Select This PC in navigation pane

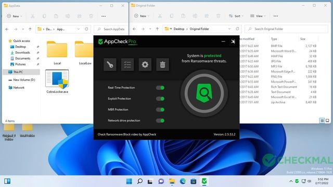[21, 72]
